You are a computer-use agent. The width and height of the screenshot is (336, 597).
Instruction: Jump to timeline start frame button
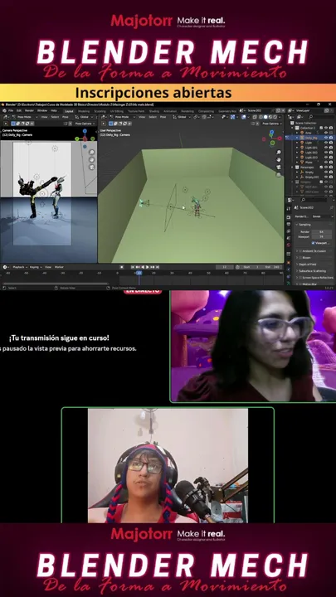pos(133,267)
